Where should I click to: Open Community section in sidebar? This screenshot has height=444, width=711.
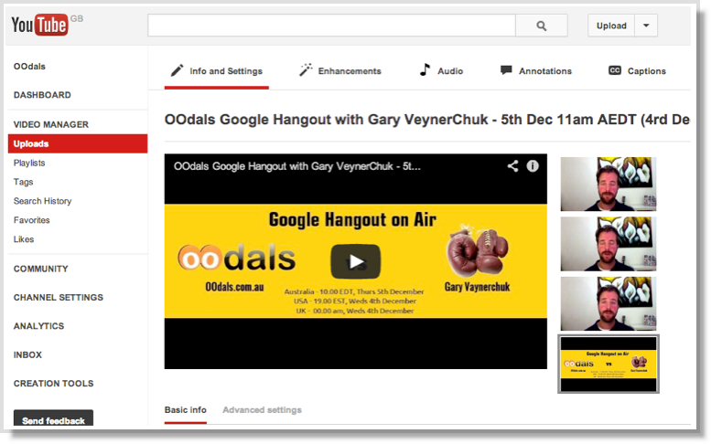41,269
